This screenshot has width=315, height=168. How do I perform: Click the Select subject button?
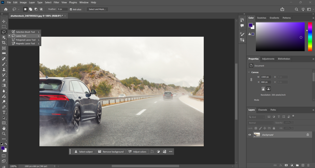point(84,152)
